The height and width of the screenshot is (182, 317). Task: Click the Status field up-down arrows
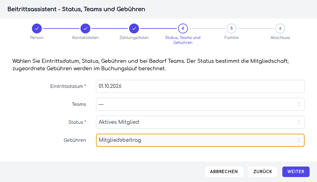point(299,122)
